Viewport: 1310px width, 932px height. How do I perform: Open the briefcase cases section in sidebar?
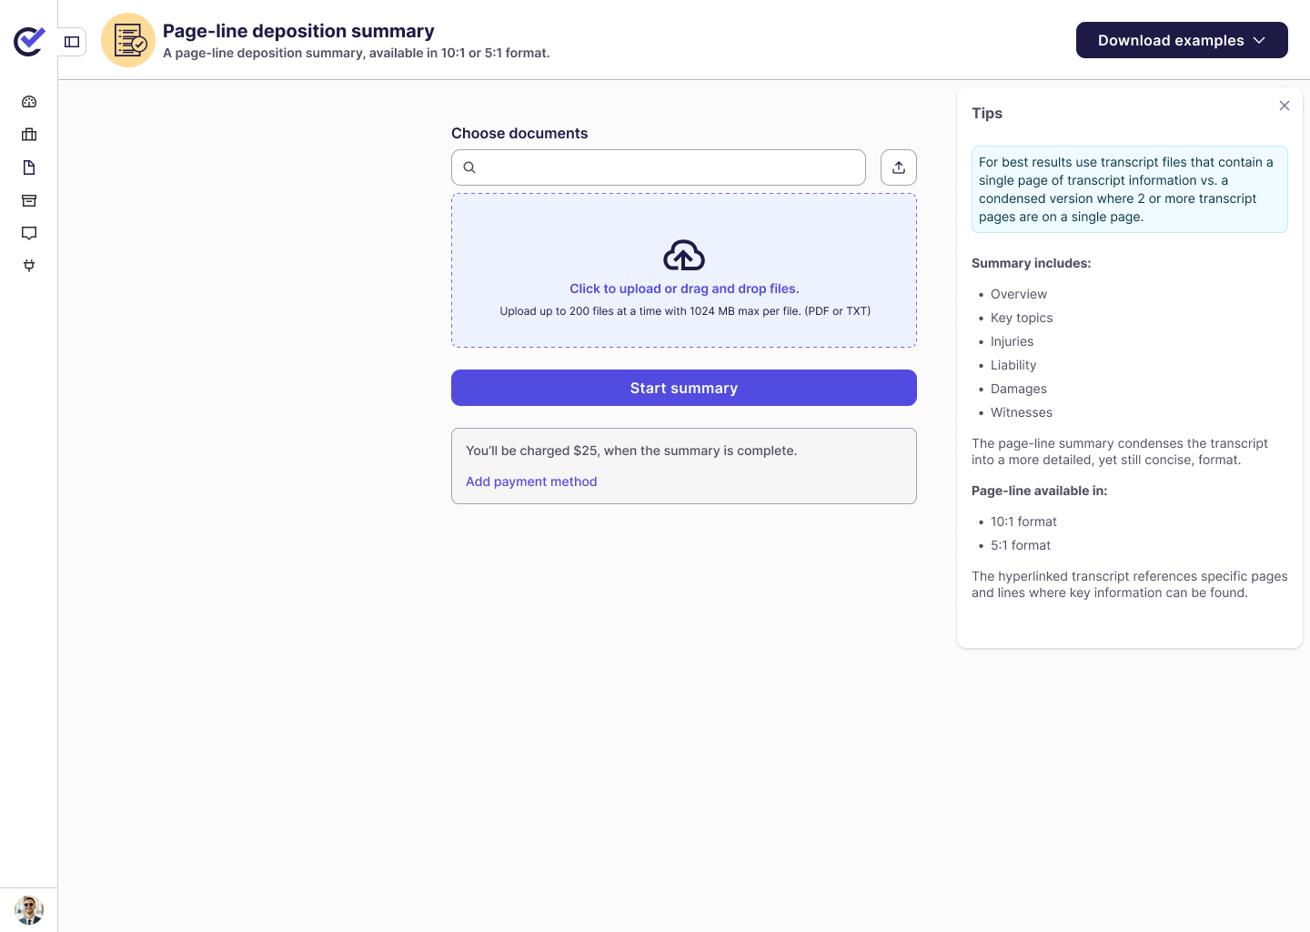pos(29,135)
